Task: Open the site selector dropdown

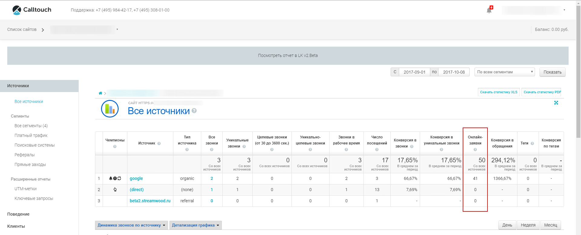Action: pyautogui.click(x=117, y=29)
